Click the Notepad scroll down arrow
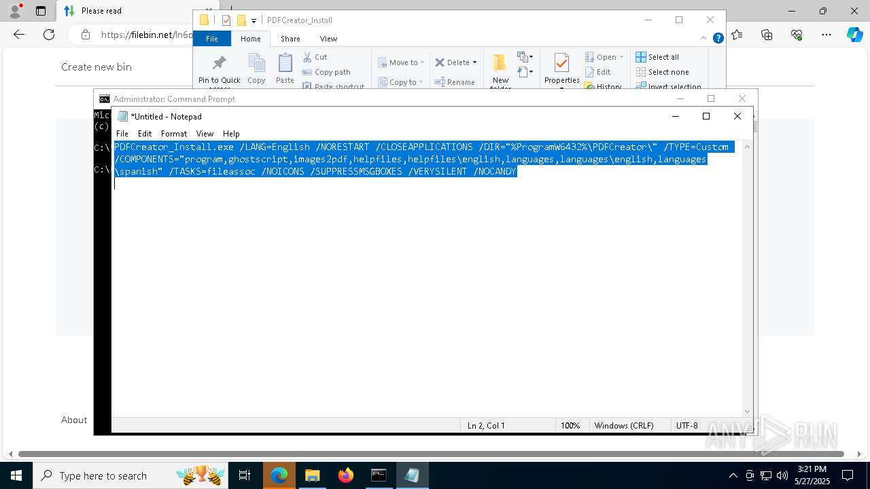The height and width of the screenshot is (489, 870). pyautogui.click(x=747, y=411)
